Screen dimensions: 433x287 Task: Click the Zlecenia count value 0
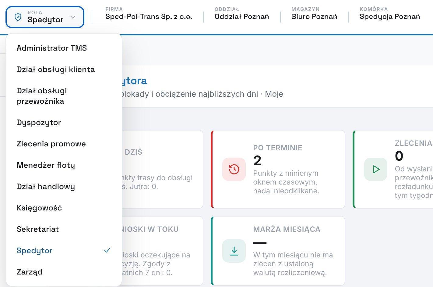click(x=399, y=156)
